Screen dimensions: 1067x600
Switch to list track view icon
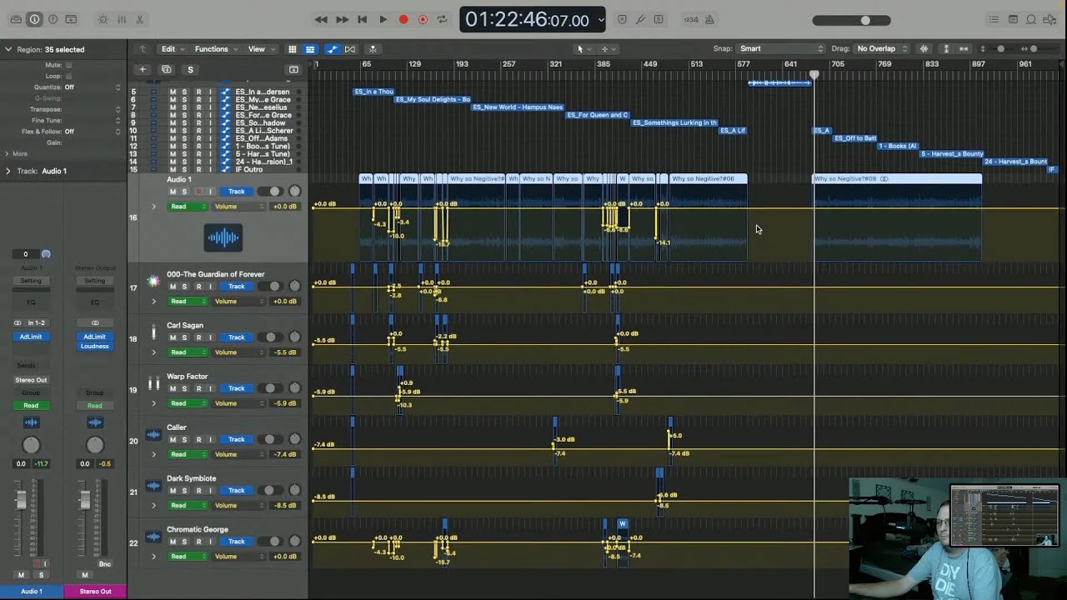tap(310, 49)
